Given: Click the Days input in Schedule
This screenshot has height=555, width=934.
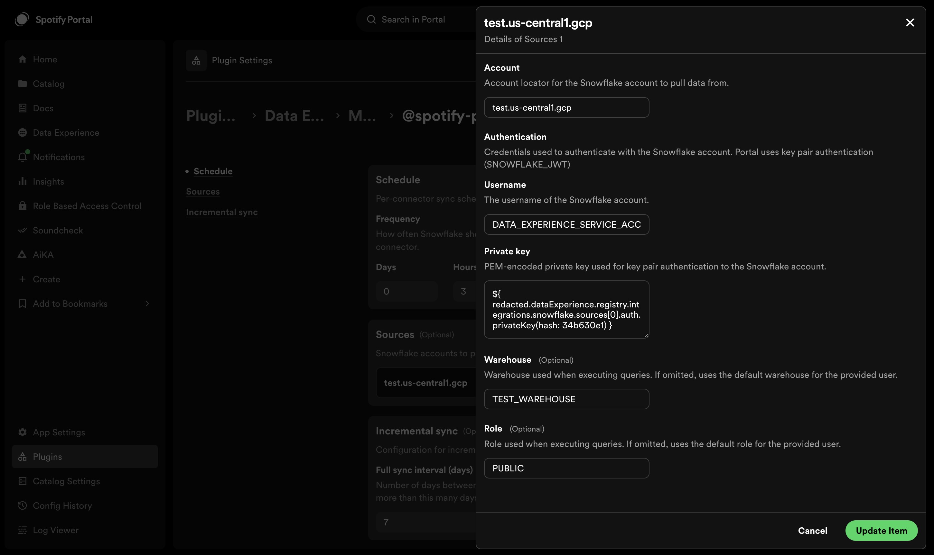Looking at the screenshot, I should click(x=406, y=291).
